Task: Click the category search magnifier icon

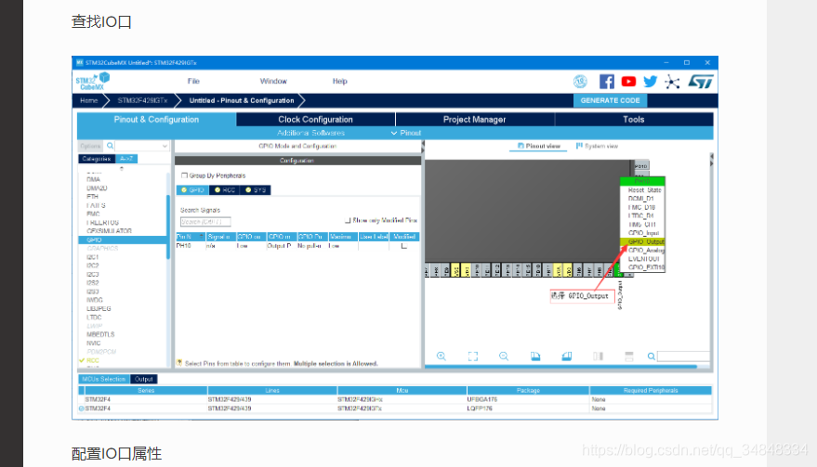Action: [x=110, y=146]
